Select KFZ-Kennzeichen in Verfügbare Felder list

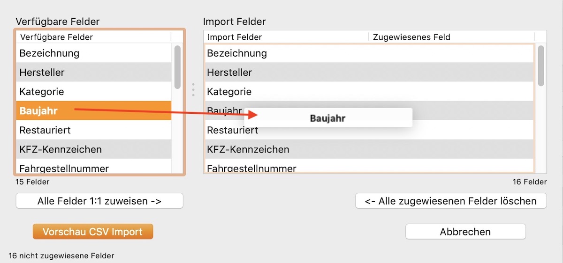coord(61,149)
